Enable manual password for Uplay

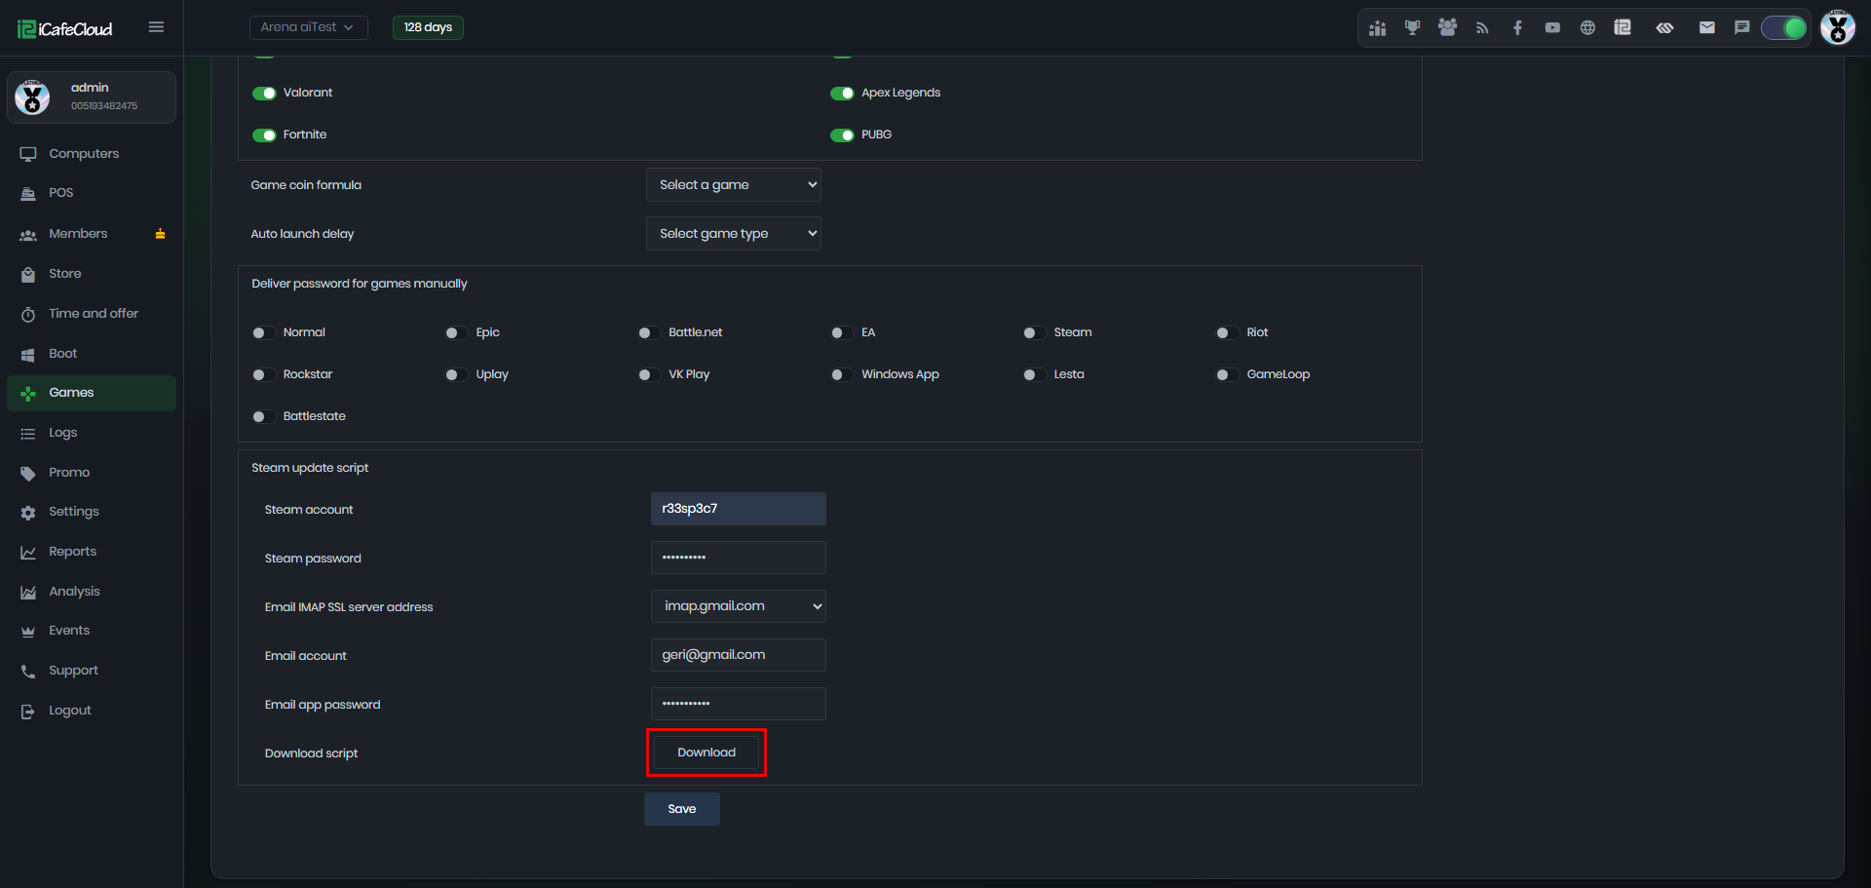(456, 375)
